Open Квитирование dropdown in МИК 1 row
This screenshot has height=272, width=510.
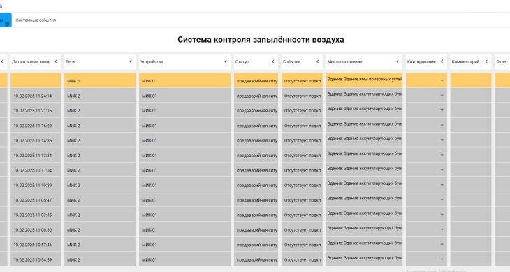(x=442, y=80)
